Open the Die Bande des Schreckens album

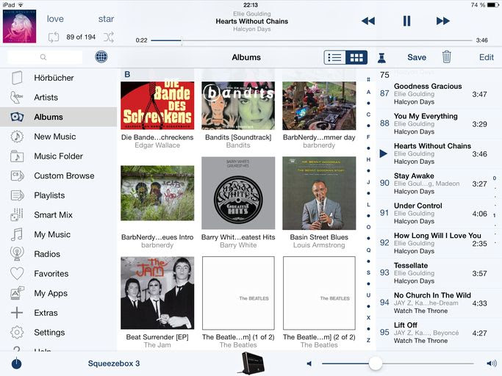tap(157, 106)
